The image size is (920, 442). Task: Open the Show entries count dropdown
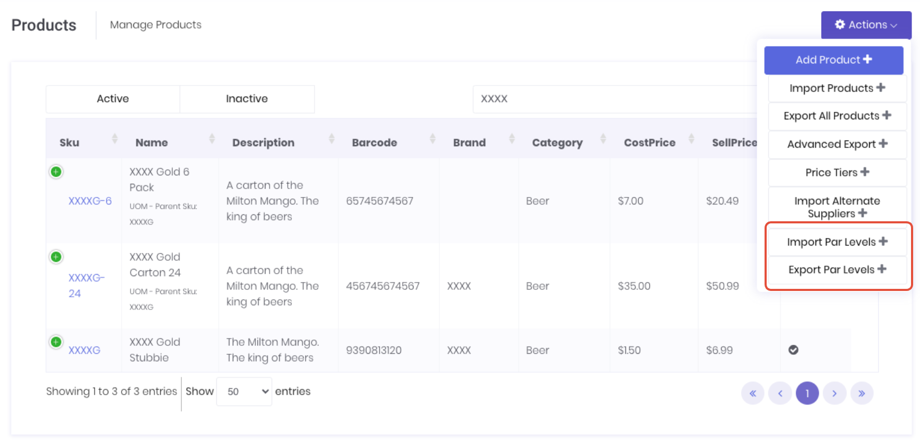click(x=244, y=392)
